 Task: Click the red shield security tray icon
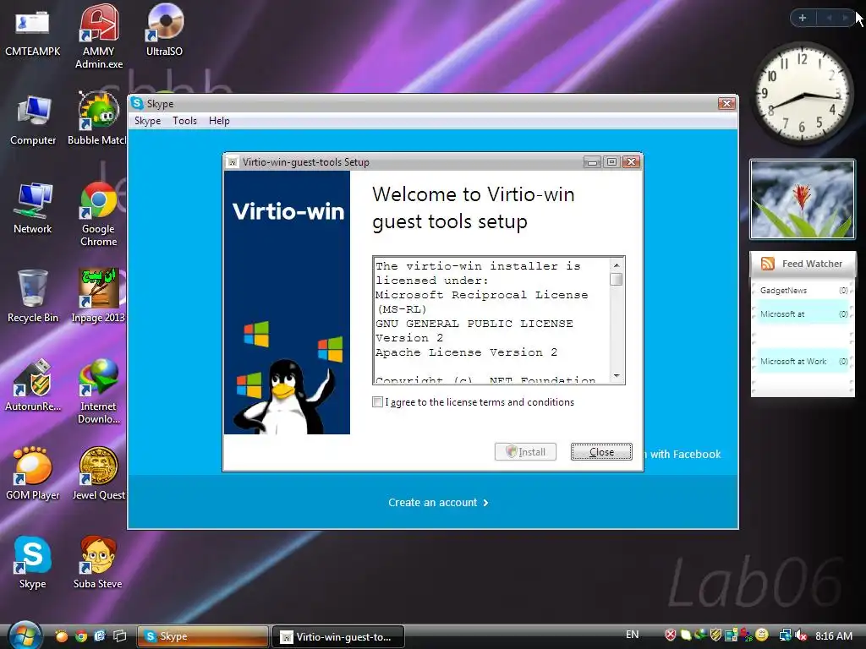671,635
